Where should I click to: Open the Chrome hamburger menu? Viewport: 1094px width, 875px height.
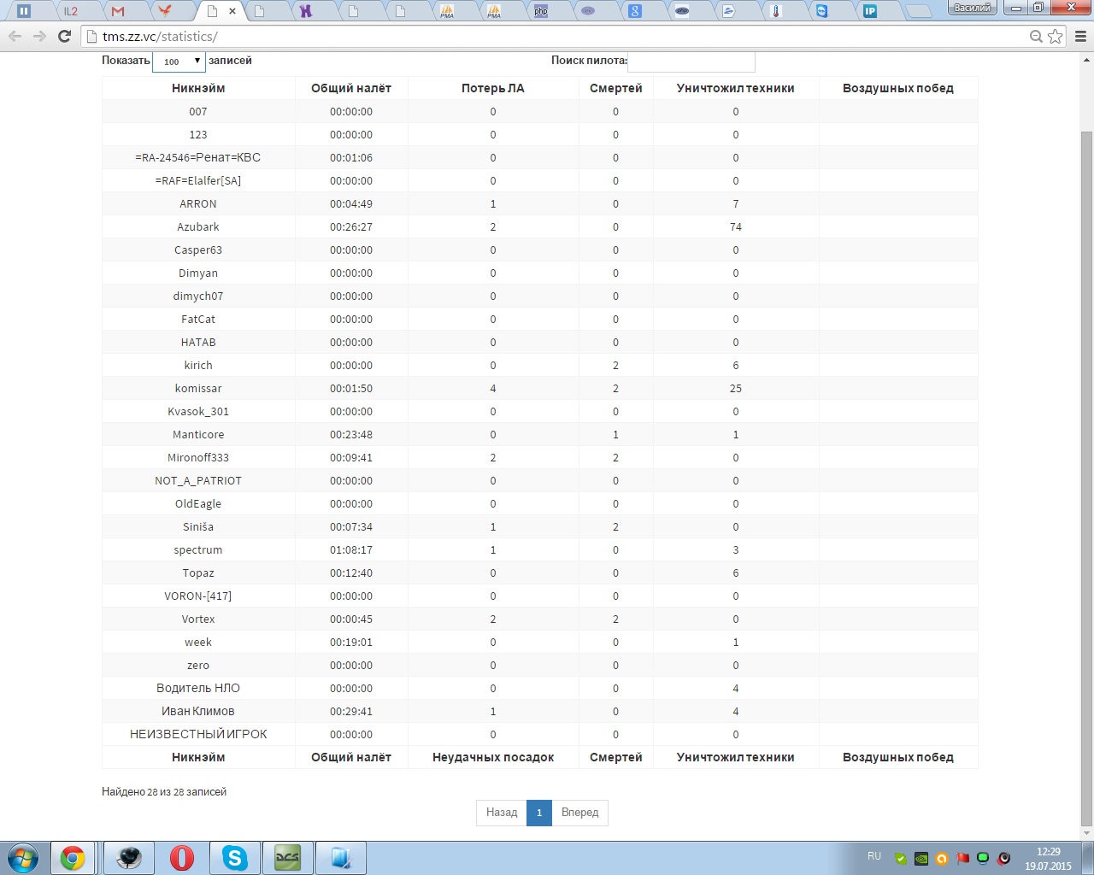1080,36
